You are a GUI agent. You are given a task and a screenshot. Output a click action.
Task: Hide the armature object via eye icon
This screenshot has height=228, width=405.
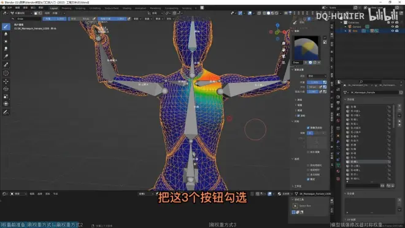click(x=393, y=31)
